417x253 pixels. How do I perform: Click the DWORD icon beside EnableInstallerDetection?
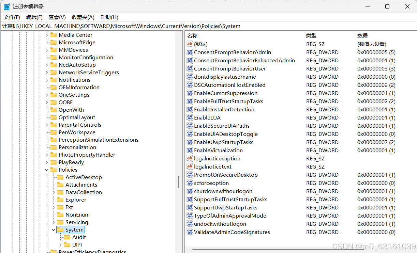pyautogui.click(x=190, y=109)
